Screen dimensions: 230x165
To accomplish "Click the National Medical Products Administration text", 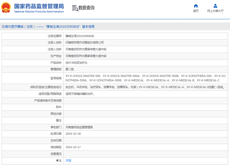I will [x=39, y=12].
